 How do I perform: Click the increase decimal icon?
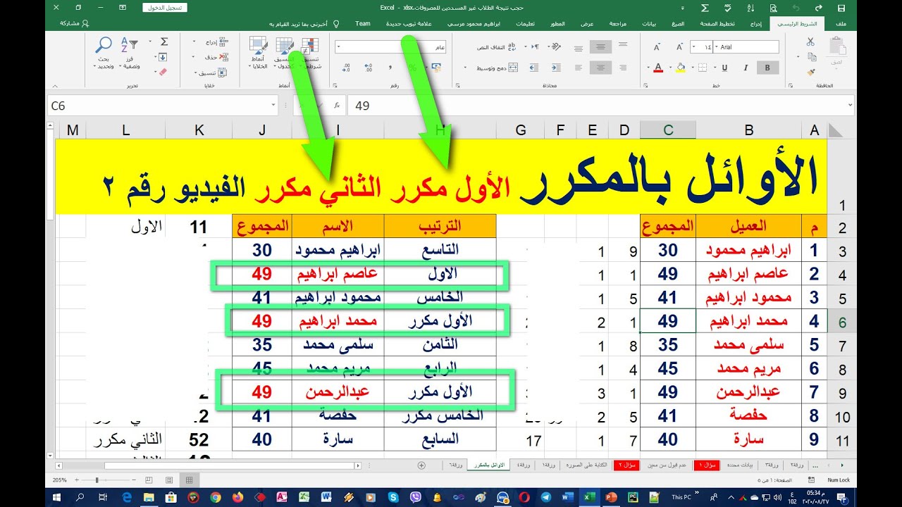tap(367, 68)
